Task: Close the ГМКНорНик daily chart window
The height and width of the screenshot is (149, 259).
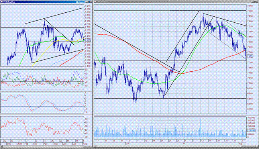Action: coord(91,2)
